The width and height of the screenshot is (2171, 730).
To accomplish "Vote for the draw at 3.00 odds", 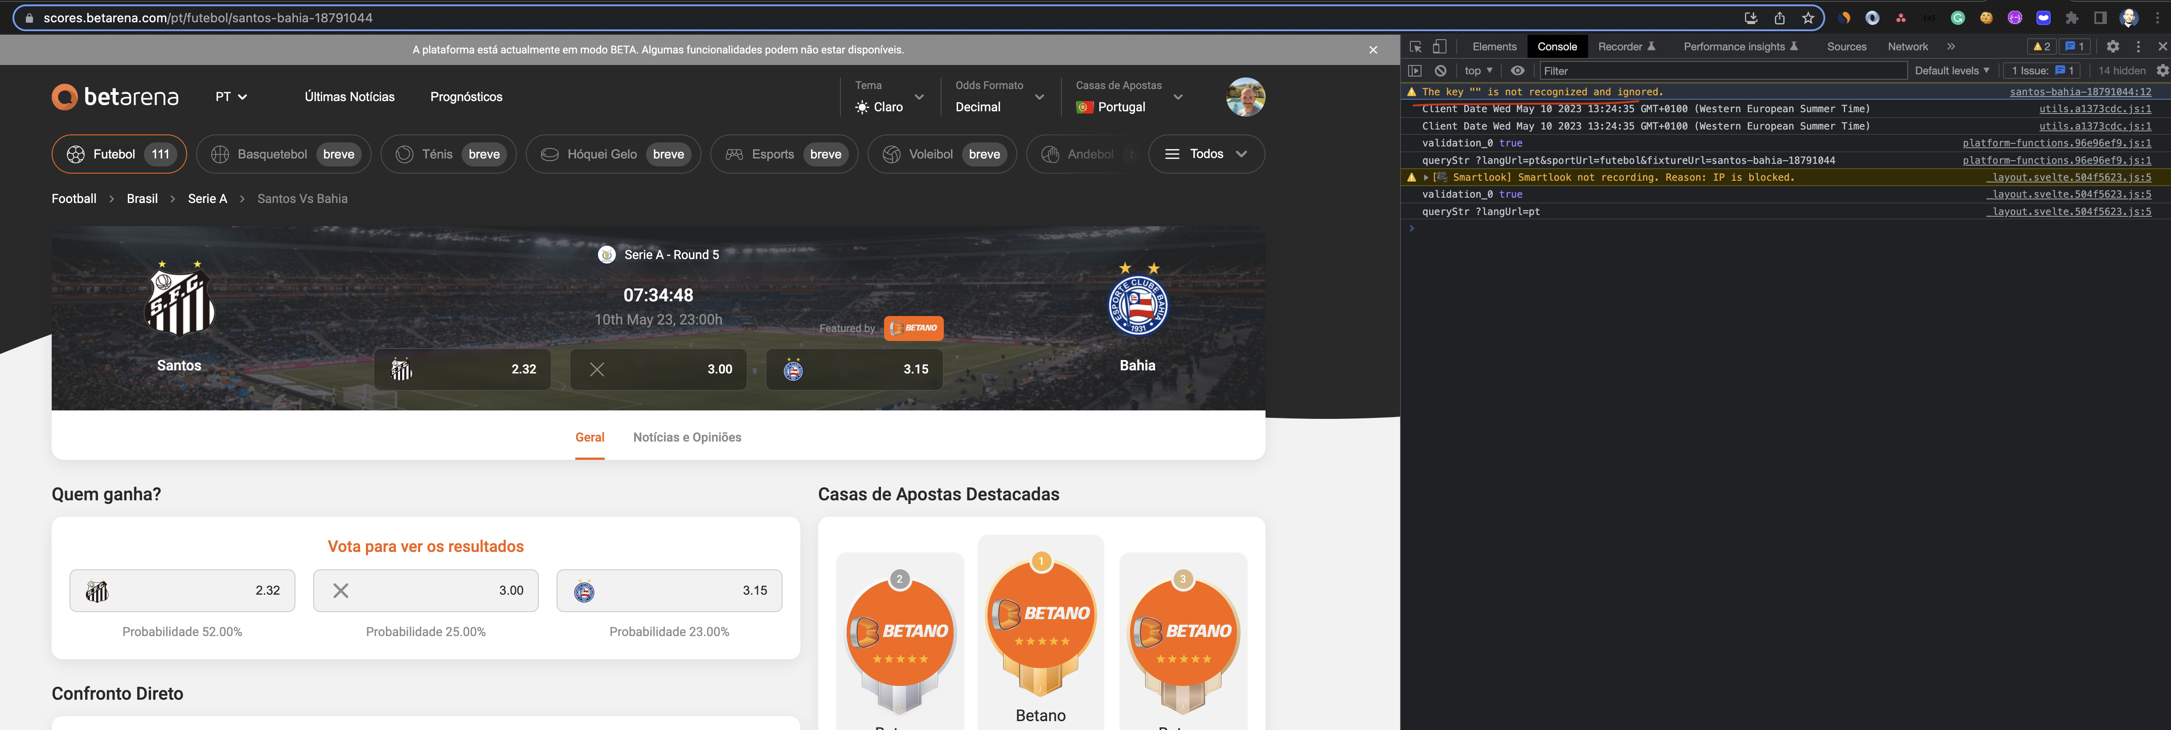I will 426,590.
